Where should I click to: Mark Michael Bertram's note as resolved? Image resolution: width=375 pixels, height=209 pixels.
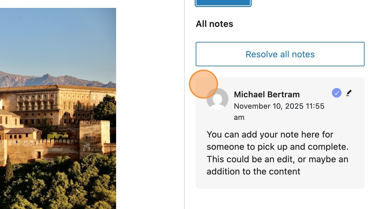(337, 93)
